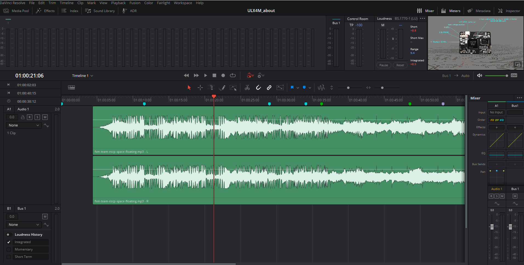
Task: Click the monitoring volume slider handle
Action: 507,76
